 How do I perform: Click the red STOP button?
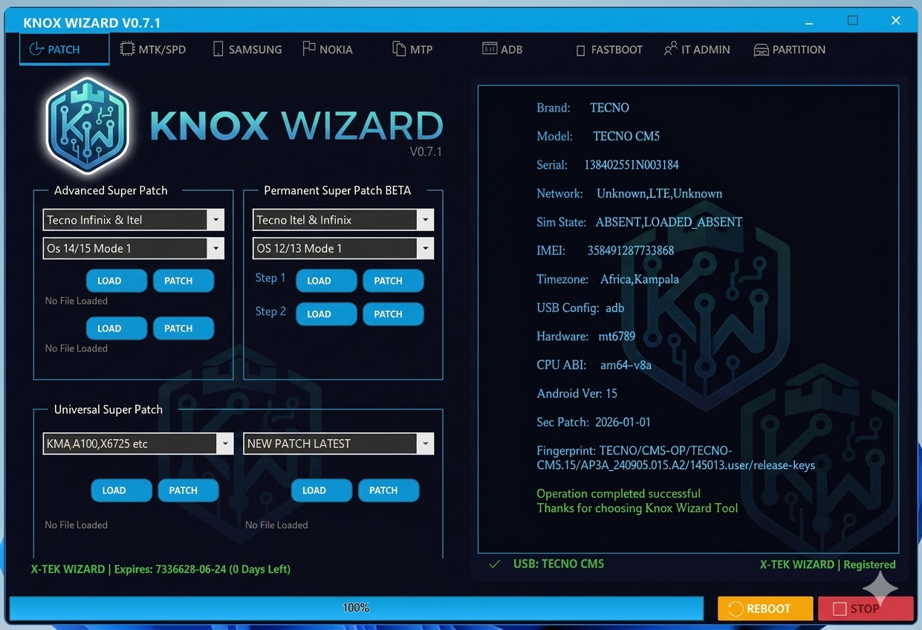pyautogui.click(x=866, y=608)
